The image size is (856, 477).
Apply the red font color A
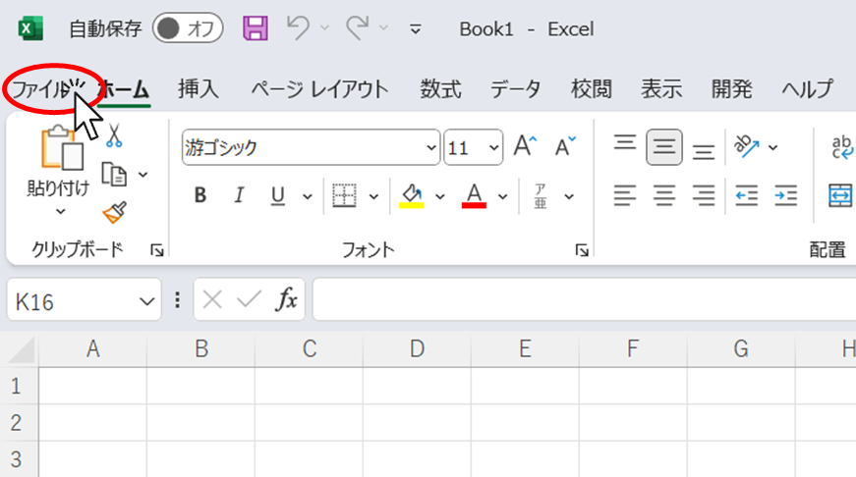click(x=474, y=195)
